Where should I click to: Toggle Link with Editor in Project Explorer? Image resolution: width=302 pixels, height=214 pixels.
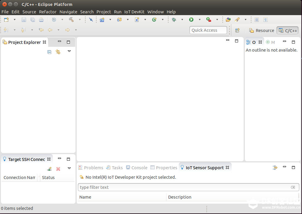point(58,52)
